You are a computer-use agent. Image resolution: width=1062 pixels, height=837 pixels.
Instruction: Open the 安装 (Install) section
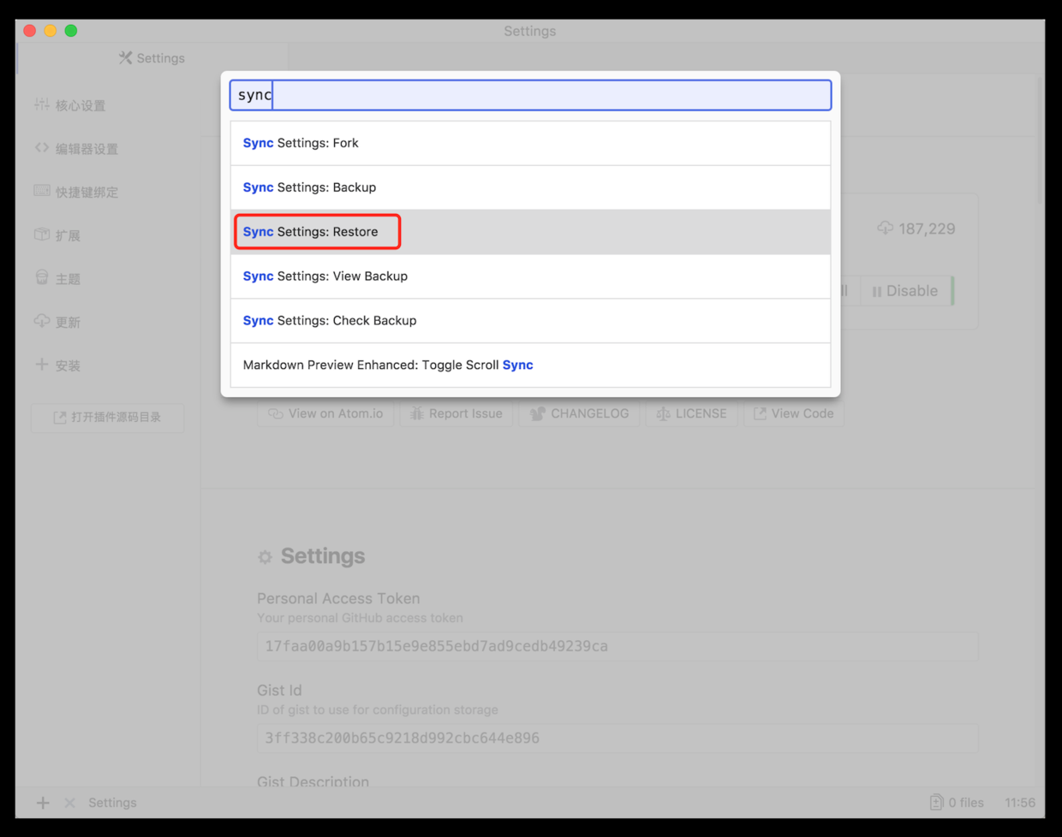click(x=70, y=365)
